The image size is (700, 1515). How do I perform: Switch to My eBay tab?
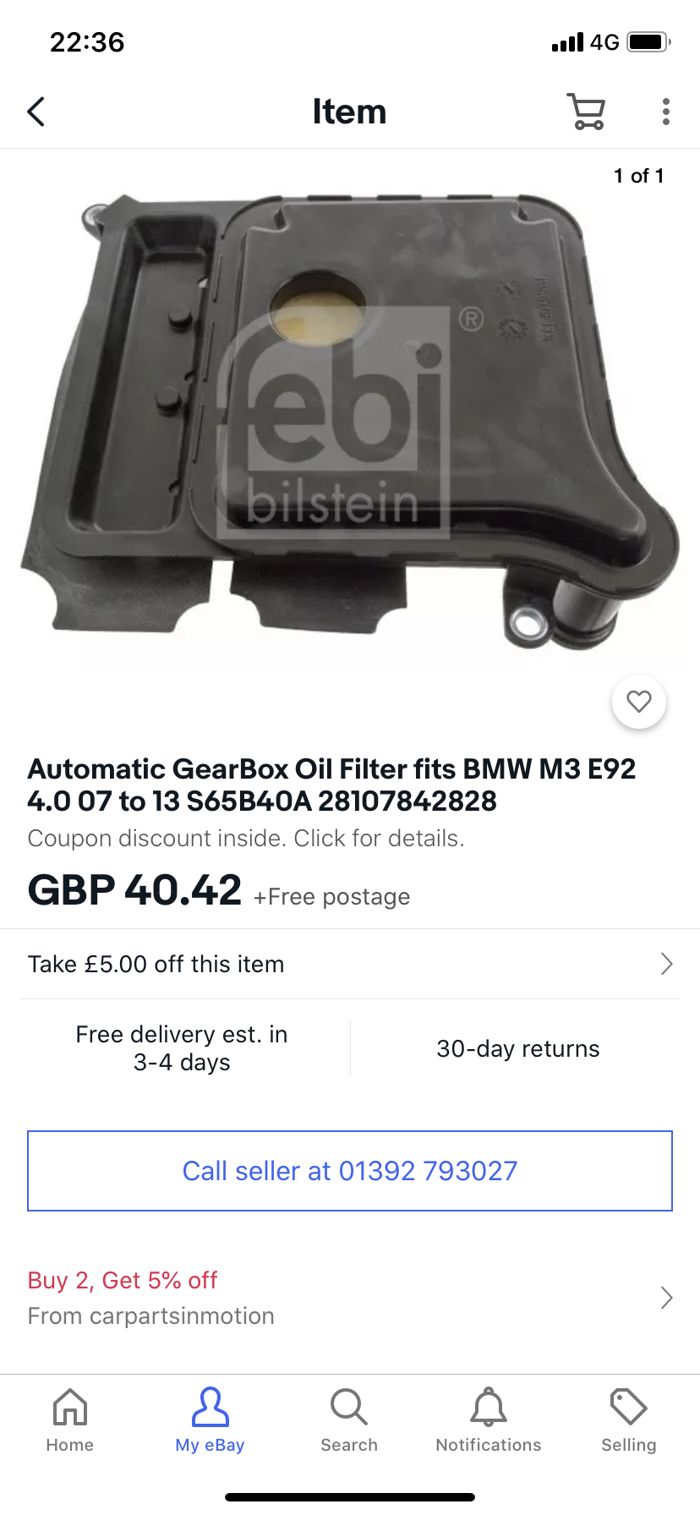[x=210, y=1407]
